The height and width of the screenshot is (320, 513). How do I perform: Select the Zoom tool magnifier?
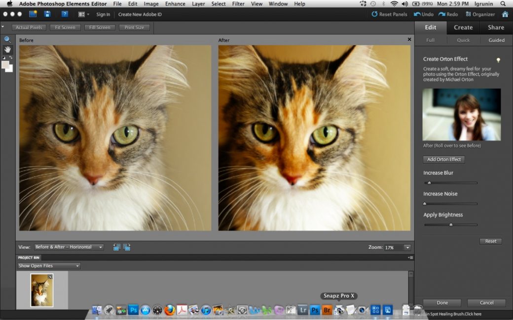click(x=7, y=40)
